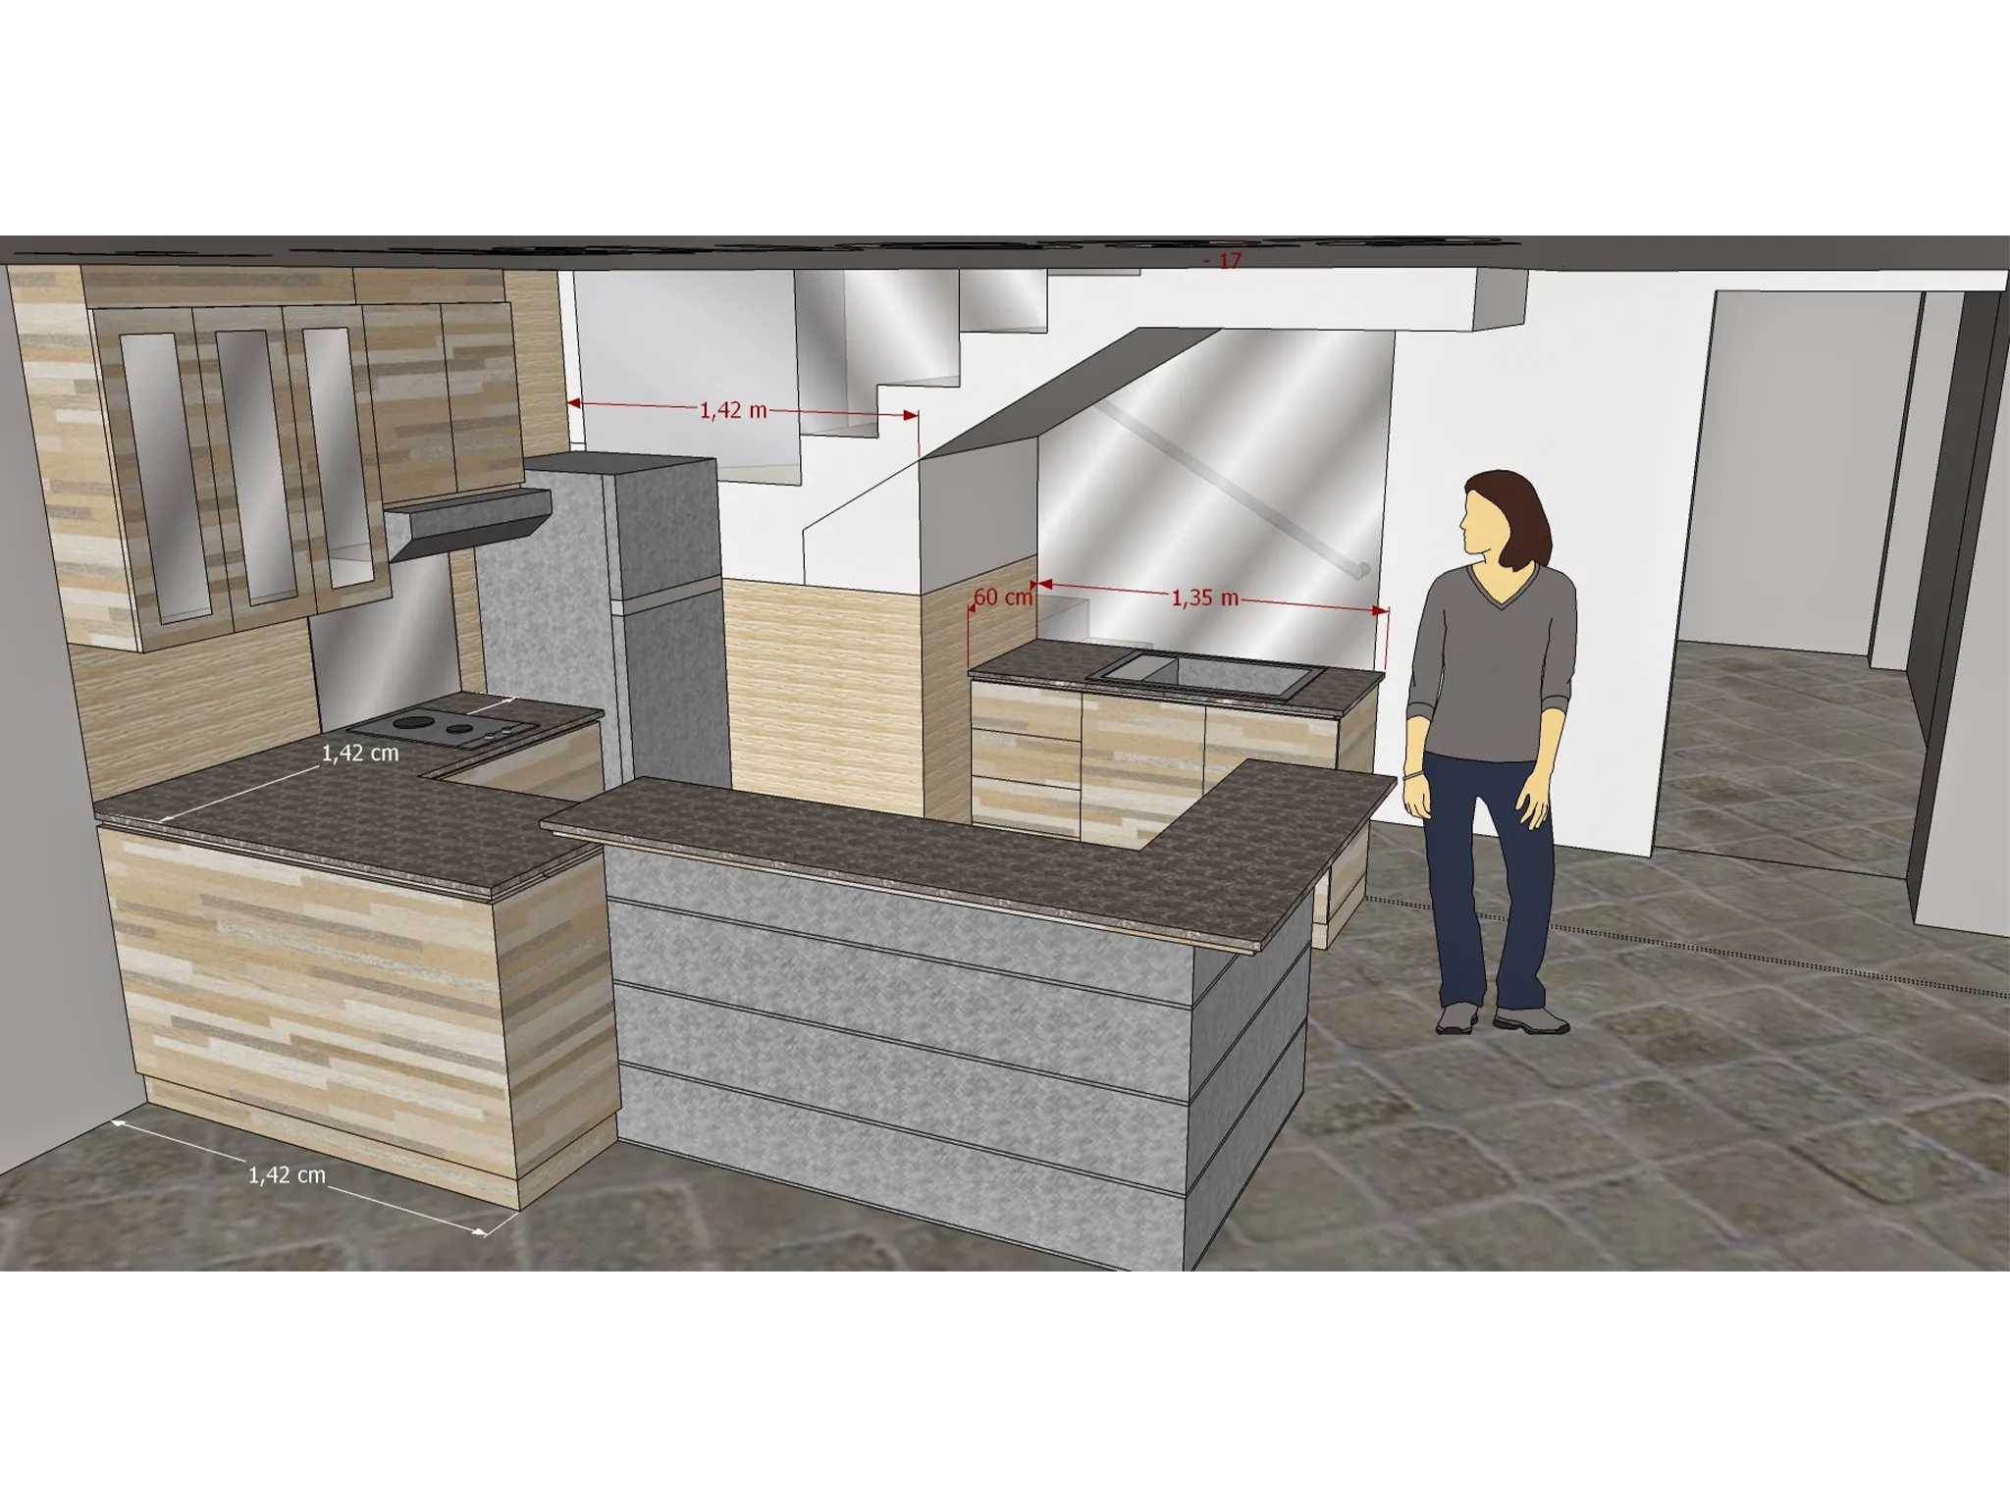This screenshot has height=1507, width=2010.
Task: Click the 60 cm dimension label
Action: [1003, 597]
